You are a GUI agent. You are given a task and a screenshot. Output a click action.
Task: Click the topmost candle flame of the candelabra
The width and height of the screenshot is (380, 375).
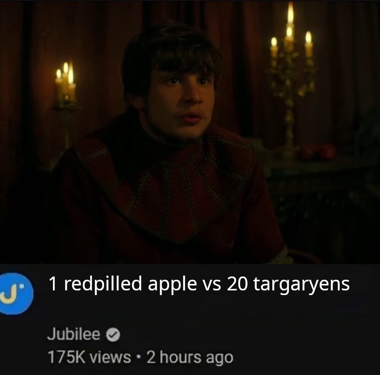pos(290,13)
